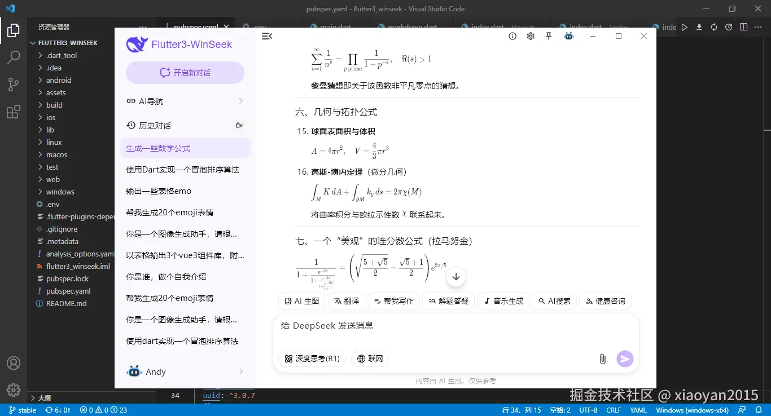Open the AI 生图 image generation feature
The image size is (771, 416).
pyautogui.click(x=301, y=301)
